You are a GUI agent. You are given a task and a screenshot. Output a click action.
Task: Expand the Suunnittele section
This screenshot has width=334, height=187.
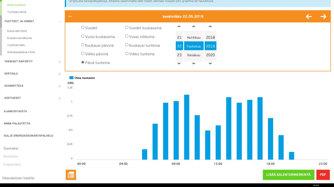59,86
